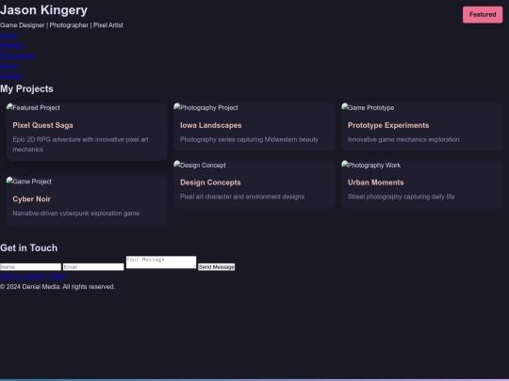Viewport: 509px width, 381px height.
Task: Open the About navigation link
Action: [x=8, y=67]
